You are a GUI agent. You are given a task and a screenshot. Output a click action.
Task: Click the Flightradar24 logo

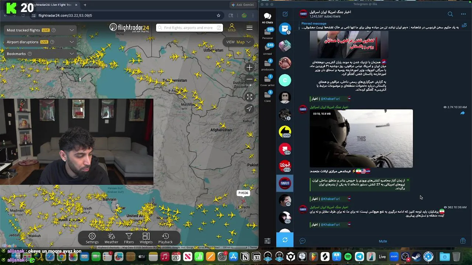(x=129, y=28)
